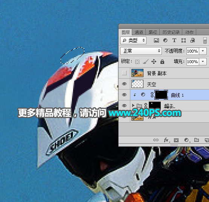
Task: Open the 历史记录 tab
Action: click(171, 32)
